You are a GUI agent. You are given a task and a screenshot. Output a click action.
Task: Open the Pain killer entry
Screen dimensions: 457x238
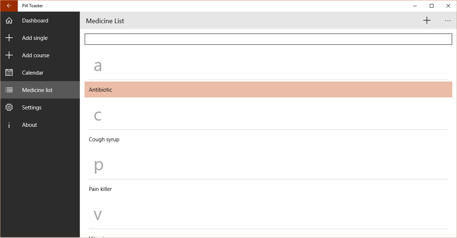(x=100, y=189)
